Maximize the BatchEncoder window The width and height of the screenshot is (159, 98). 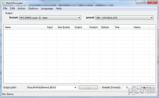(x=145, y=2)
